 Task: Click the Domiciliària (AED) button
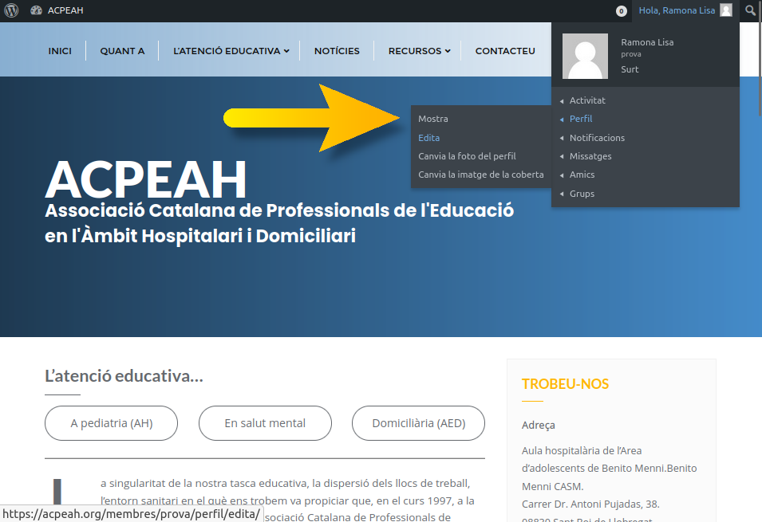418,423
